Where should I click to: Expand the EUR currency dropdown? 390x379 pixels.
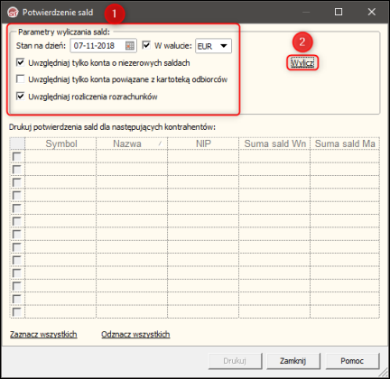(x=213, y=46)
